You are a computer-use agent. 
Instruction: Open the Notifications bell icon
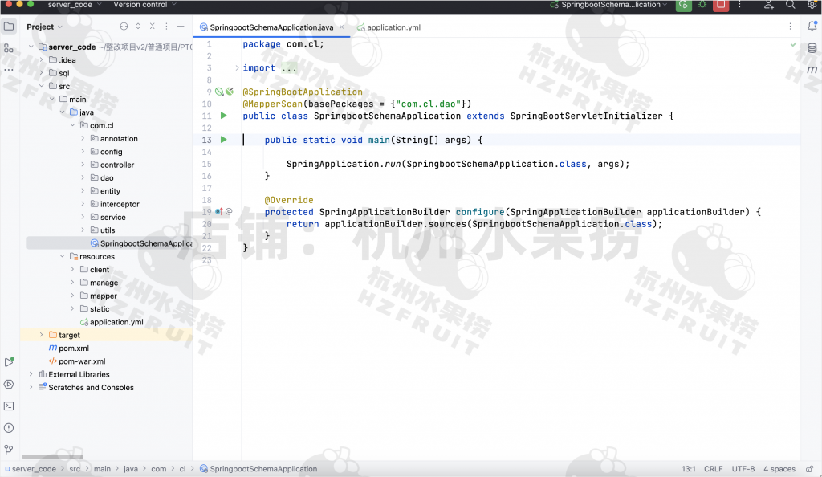[x=812, y=26]
